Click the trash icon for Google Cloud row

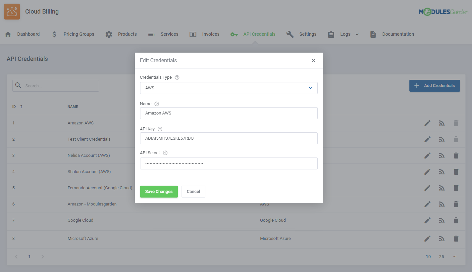pos(456,220)
